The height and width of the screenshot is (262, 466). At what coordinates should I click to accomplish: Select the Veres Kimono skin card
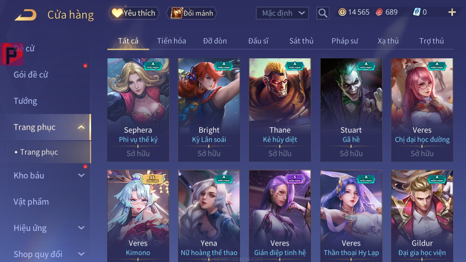pos(138,216)
